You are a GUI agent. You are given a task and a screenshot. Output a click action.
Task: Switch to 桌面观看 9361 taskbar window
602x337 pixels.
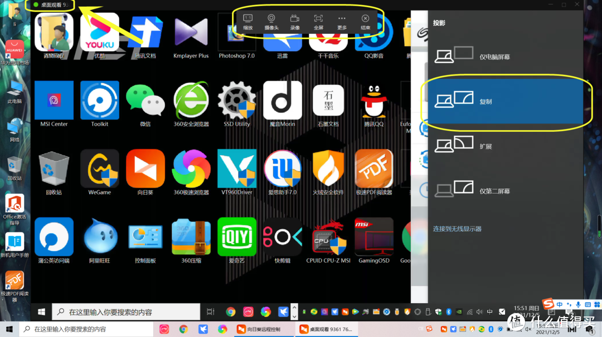[x=326, y=329]
